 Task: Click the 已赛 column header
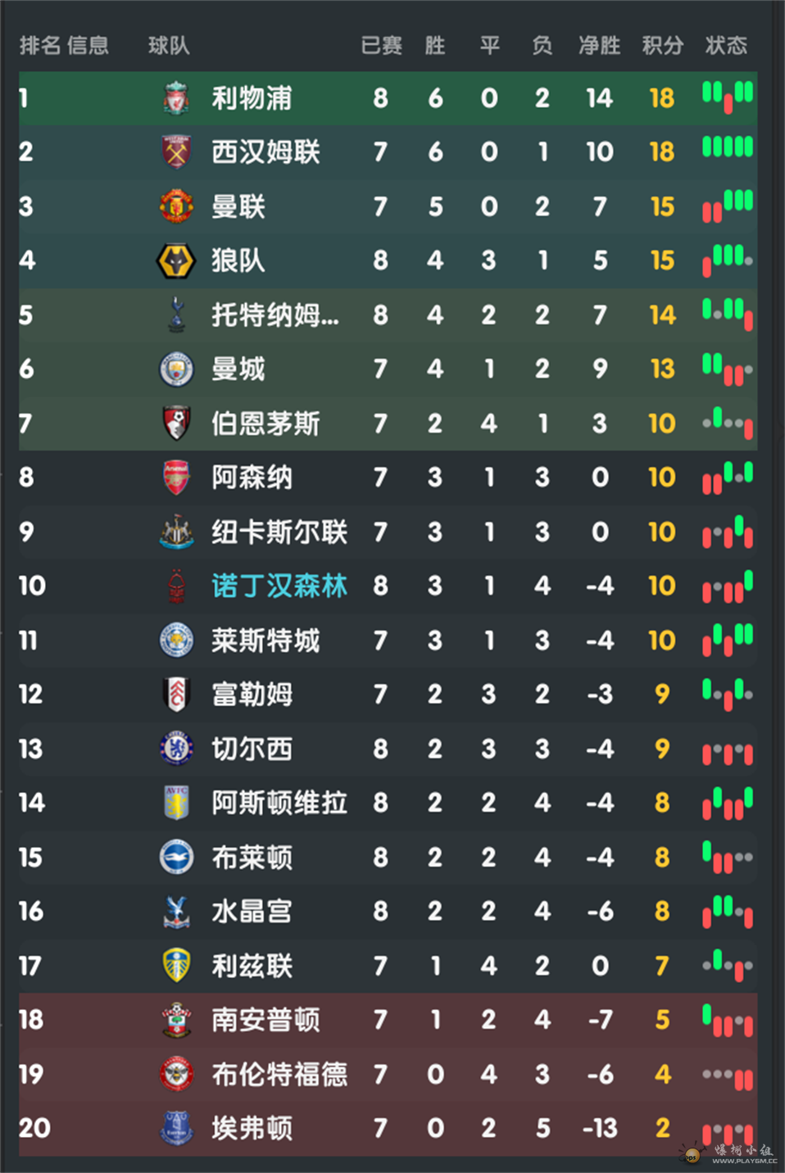[381, 45]
